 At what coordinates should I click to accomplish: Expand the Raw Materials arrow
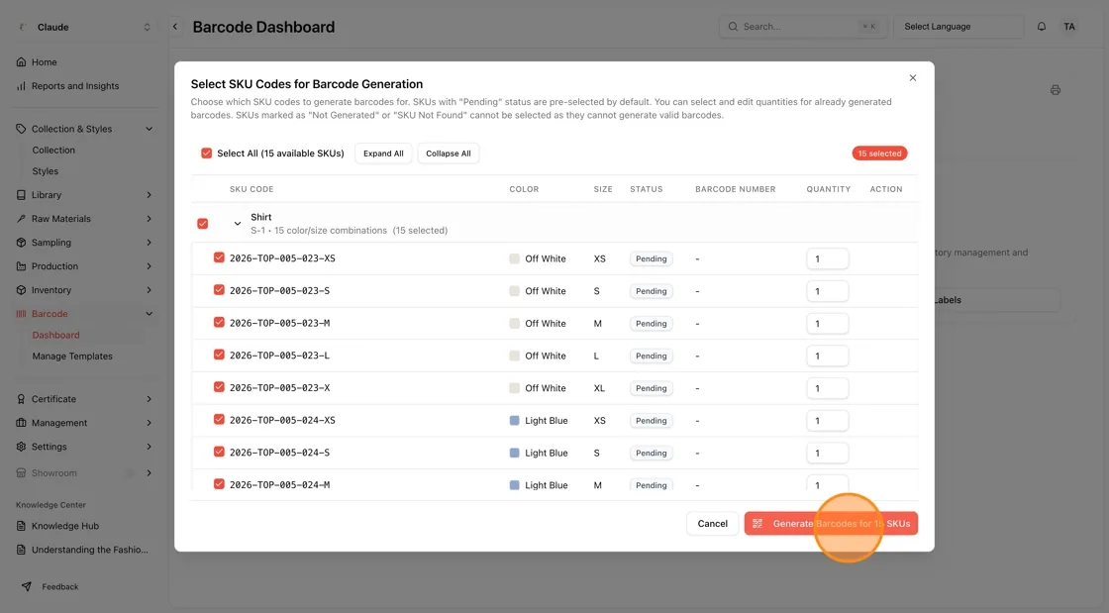150,219
